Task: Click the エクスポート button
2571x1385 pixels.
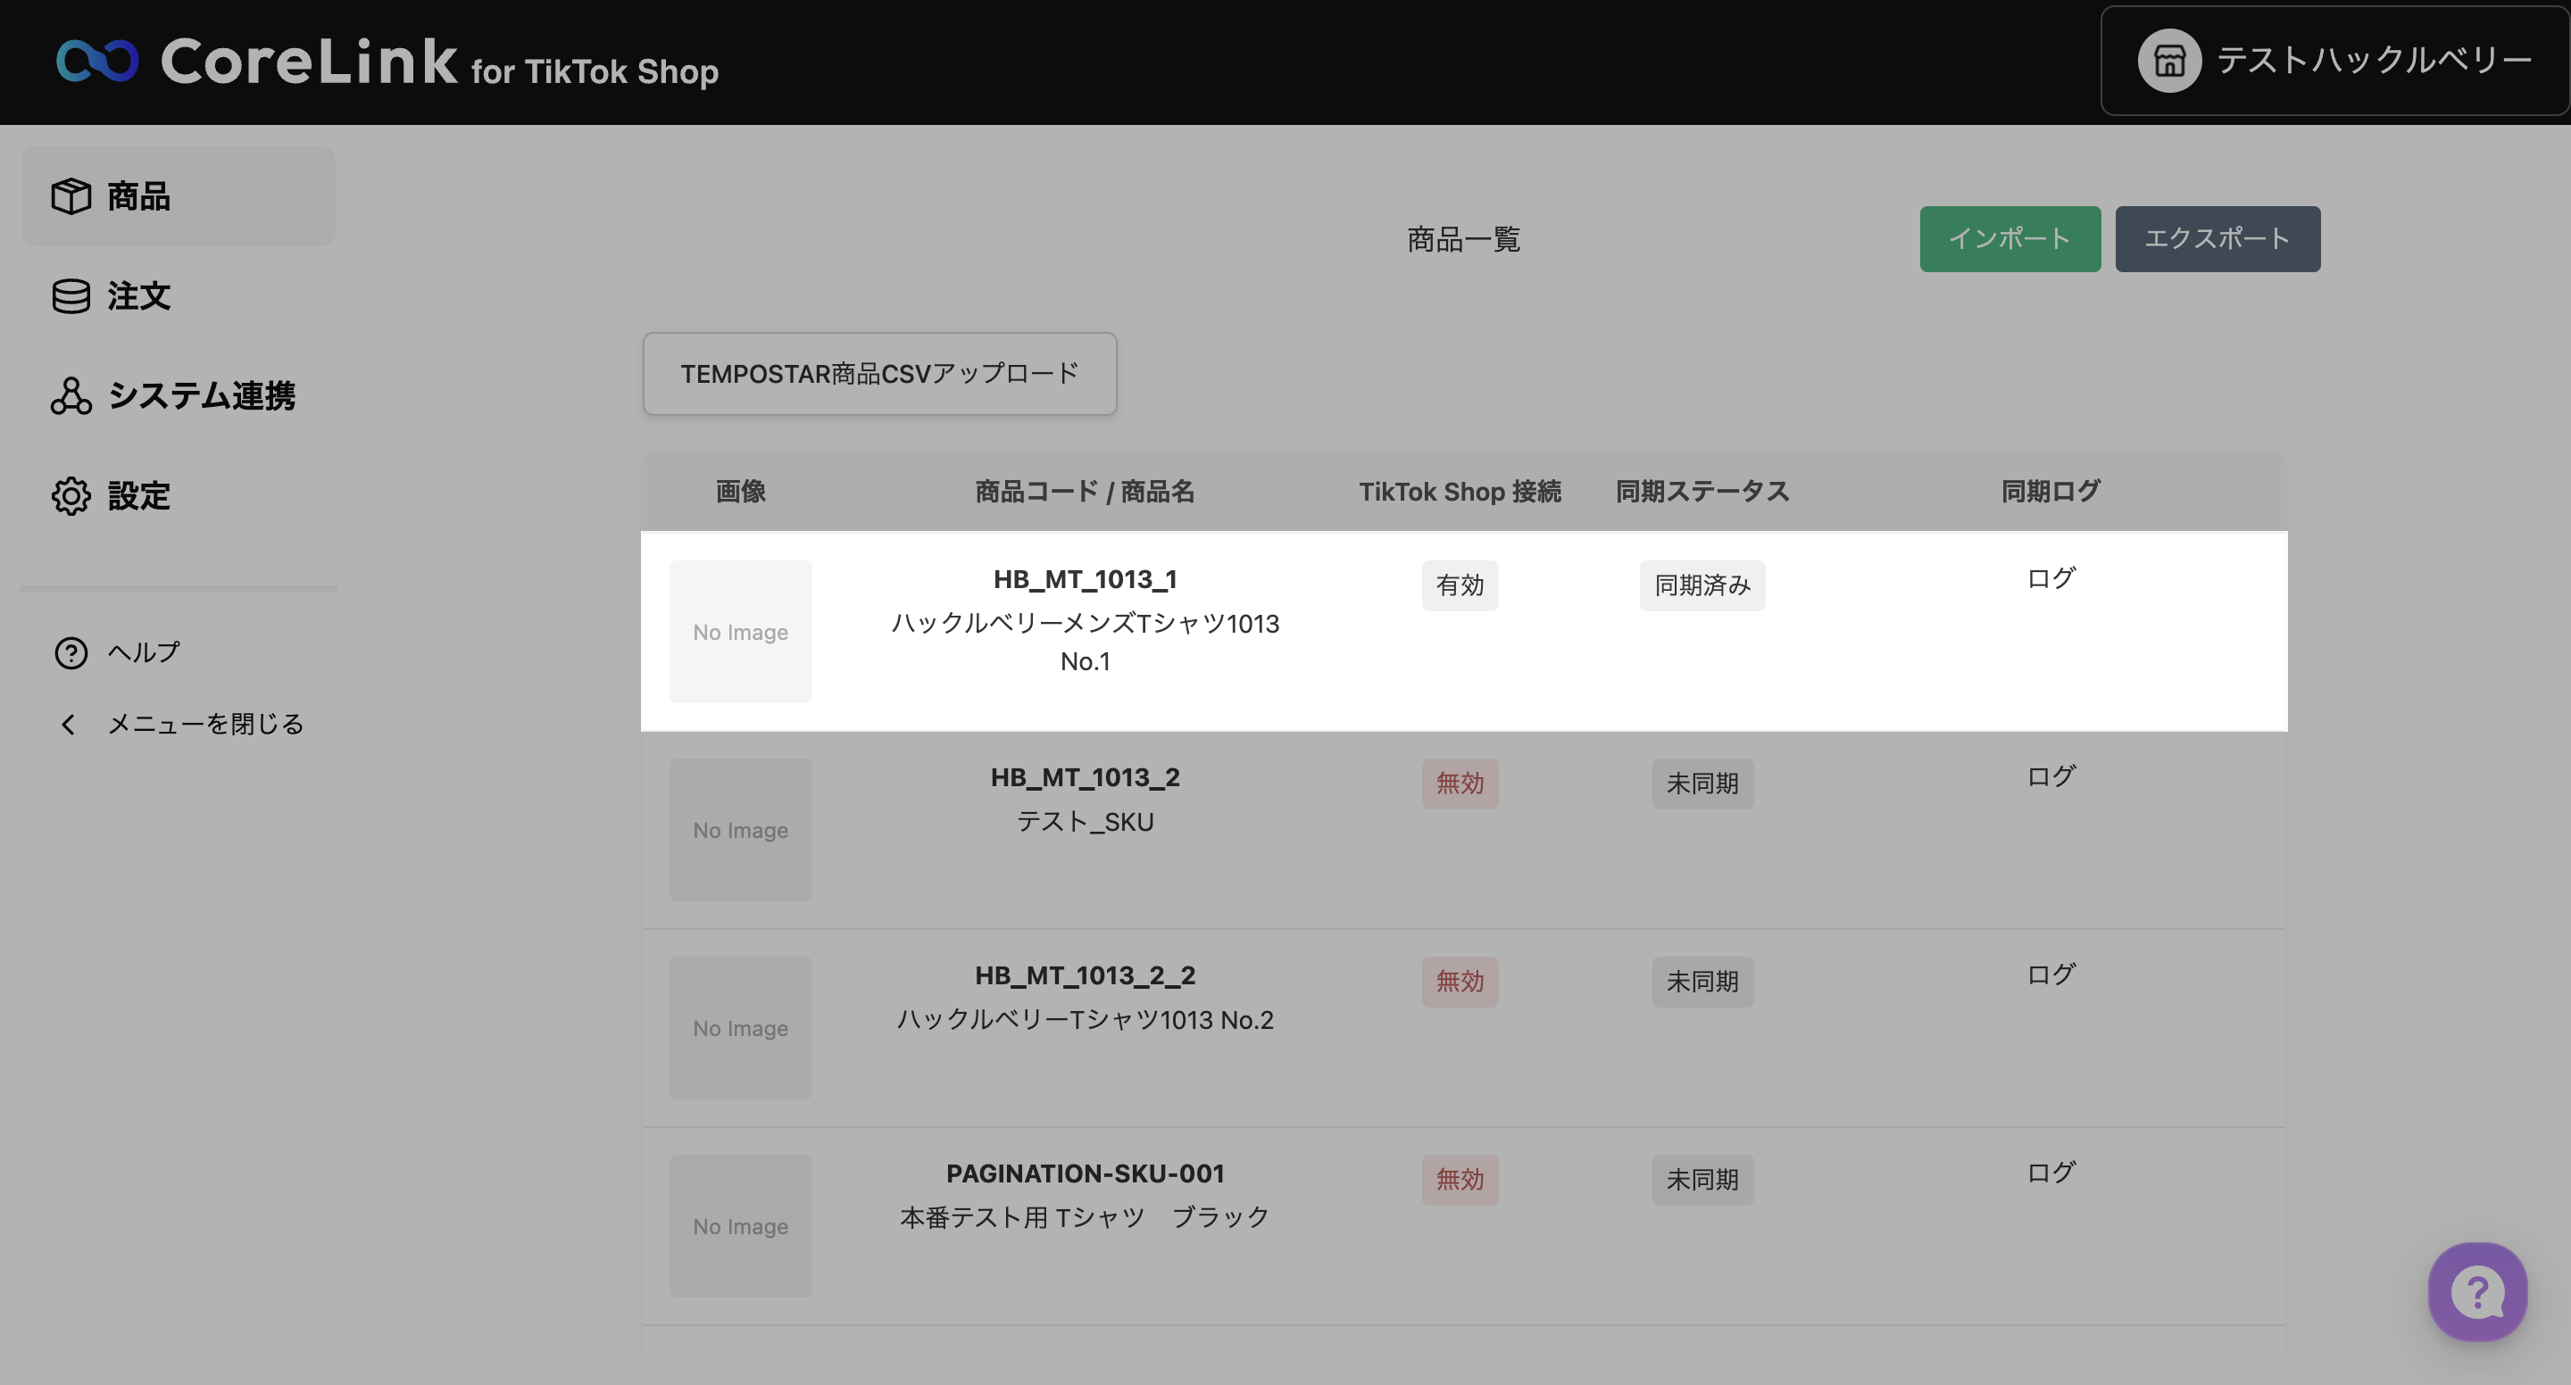Action: coord(2217,238)
